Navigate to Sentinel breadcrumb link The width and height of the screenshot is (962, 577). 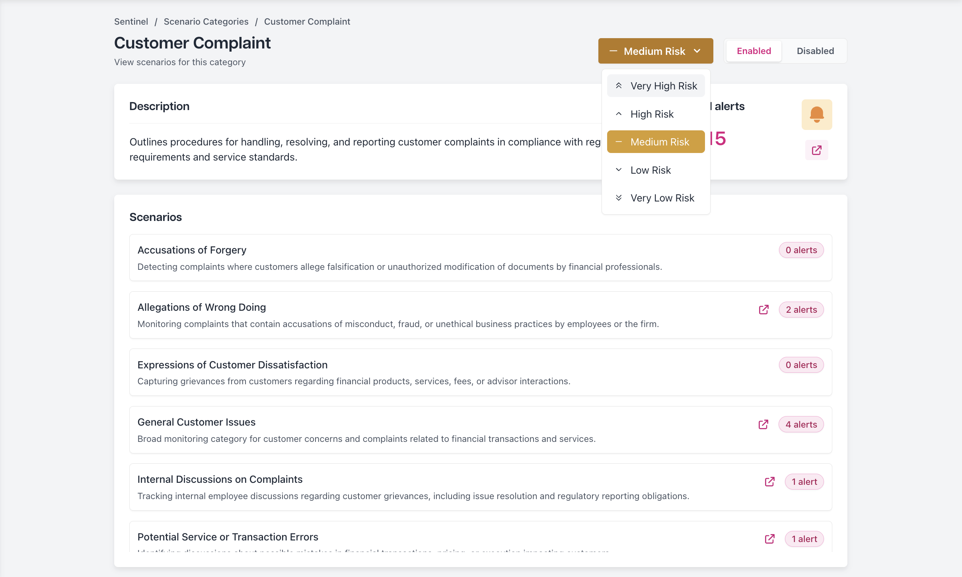(x=131, y=21)
